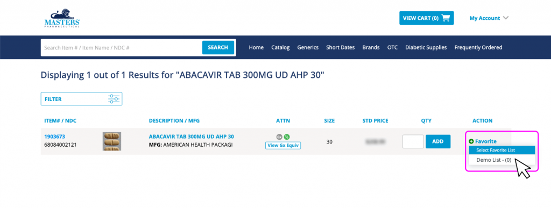Open the FILTER panel

[x=82, y=99]
